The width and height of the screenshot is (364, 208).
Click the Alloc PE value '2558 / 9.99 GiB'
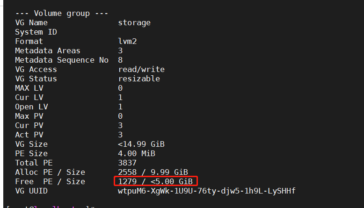pos(153,172)
